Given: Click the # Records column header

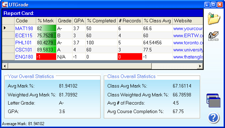Looking at the screenshot, I should click(x=130, y=21).
